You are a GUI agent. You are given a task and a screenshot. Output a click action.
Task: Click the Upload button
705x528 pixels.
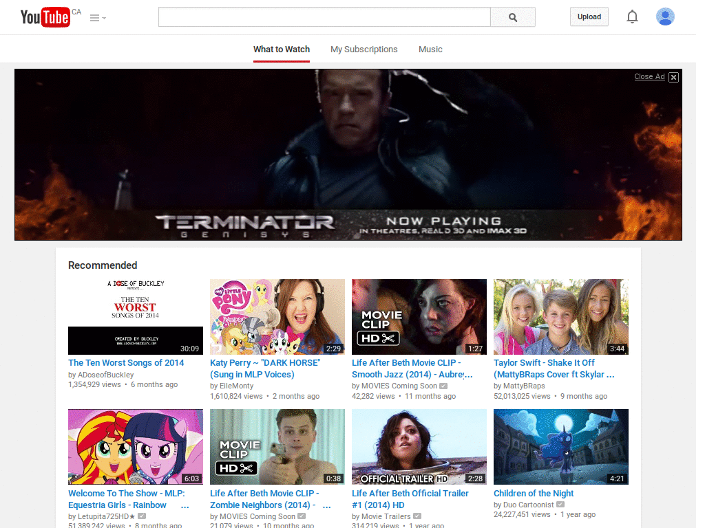[x=589, y=17]
